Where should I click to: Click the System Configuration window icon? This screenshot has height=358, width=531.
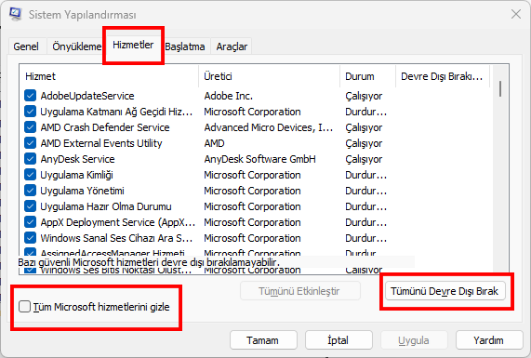15,14
